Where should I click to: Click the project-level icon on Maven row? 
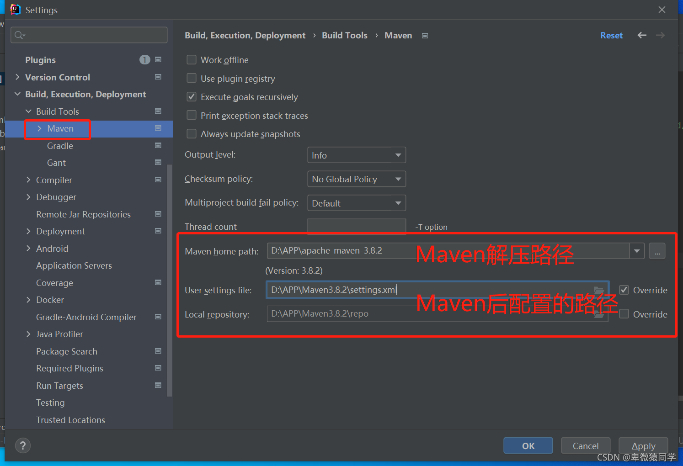158,128
